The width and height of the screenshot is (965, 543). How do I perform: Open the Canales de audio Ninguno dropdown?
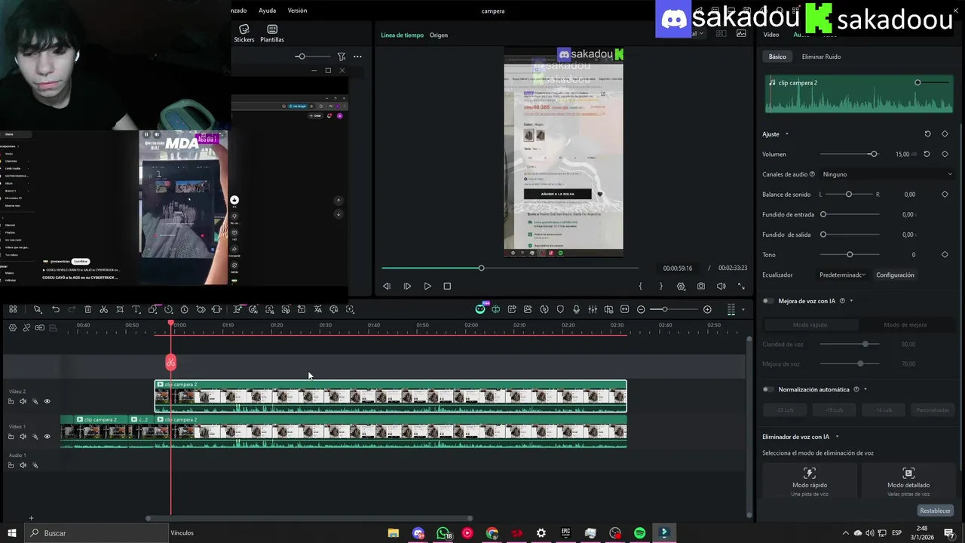point(888,174)
